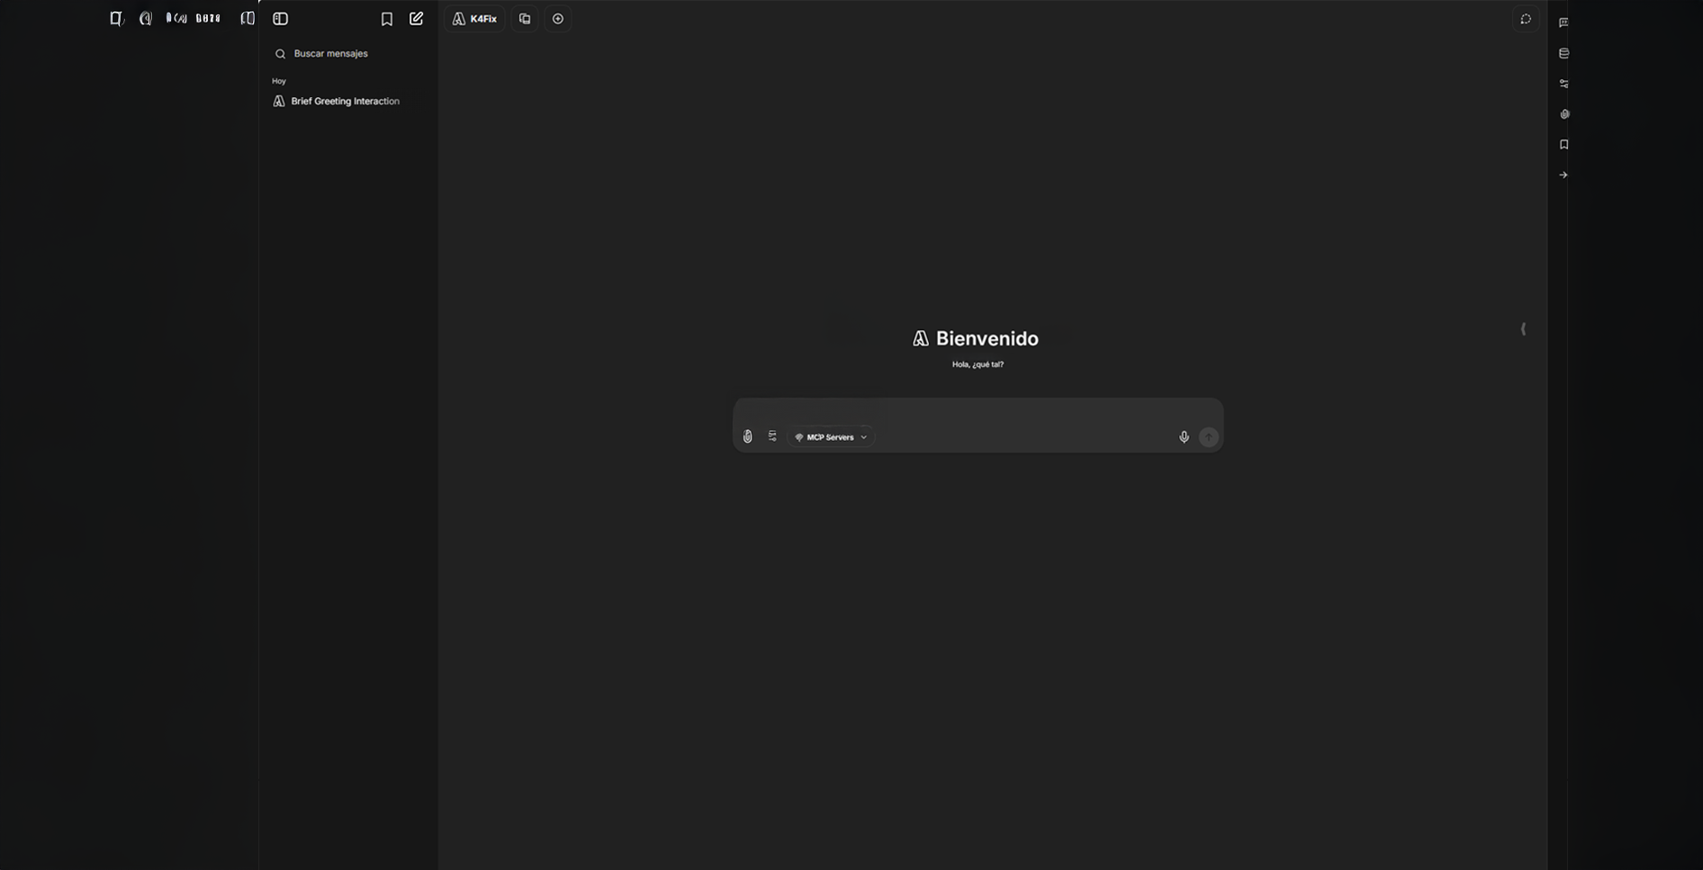Click the logo beside Bienvenido

point(920,339)
